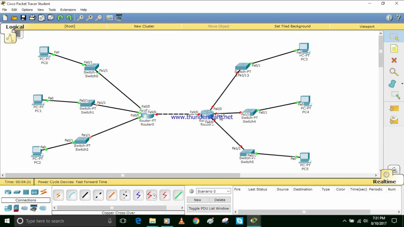The width and height of the screenshot is (404, 227).
Task: Zoom out with the minus magnifier
Action: point(99,18)
